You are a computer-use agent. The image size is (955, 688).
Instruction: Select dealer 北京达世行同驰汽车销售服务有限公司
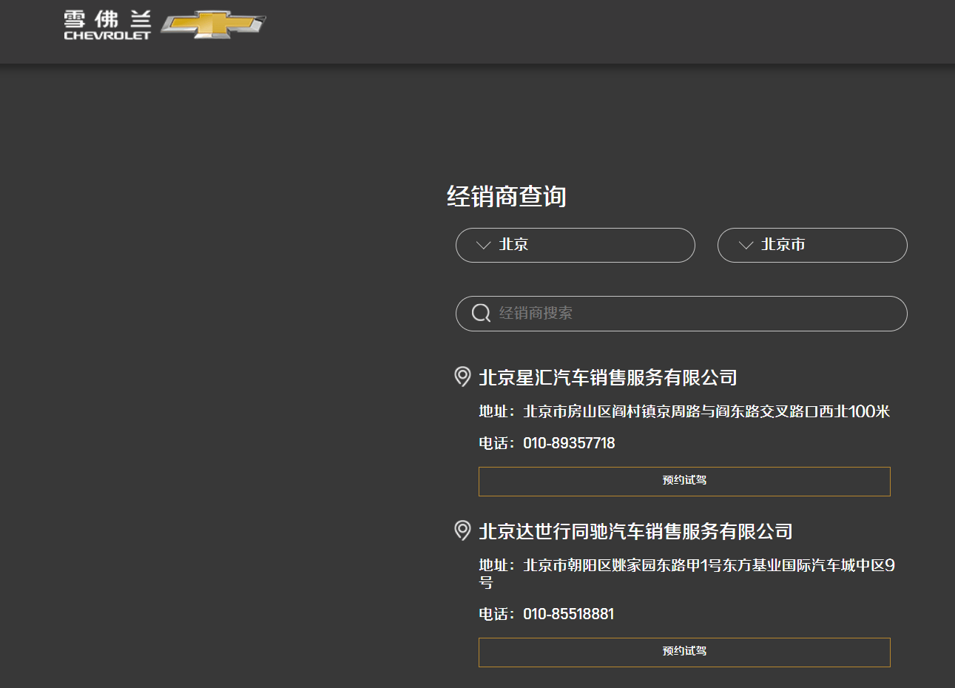(635, 532)
